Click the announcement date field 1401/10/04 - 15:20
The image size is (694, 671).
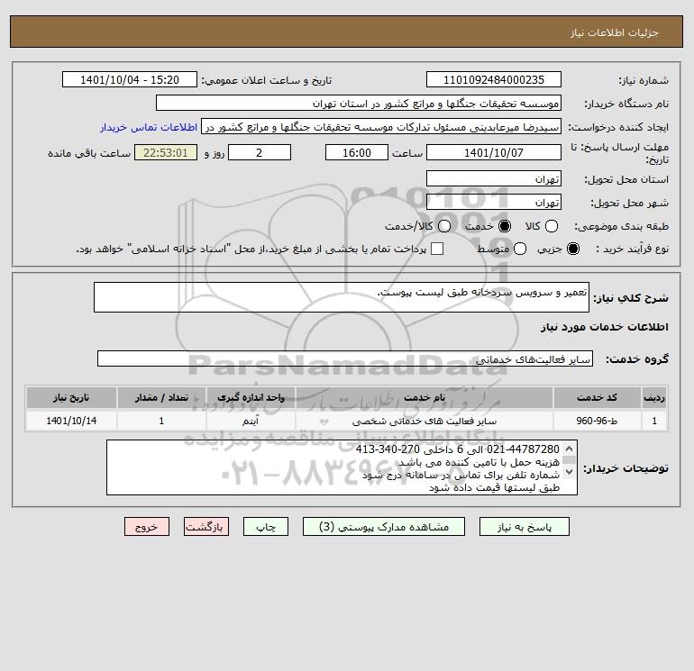tap(130, 79)
